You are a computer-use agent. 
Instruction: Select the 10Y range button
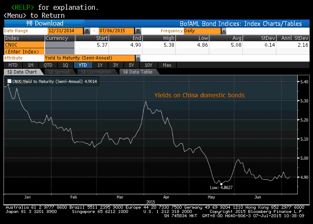tap(148, 65)
